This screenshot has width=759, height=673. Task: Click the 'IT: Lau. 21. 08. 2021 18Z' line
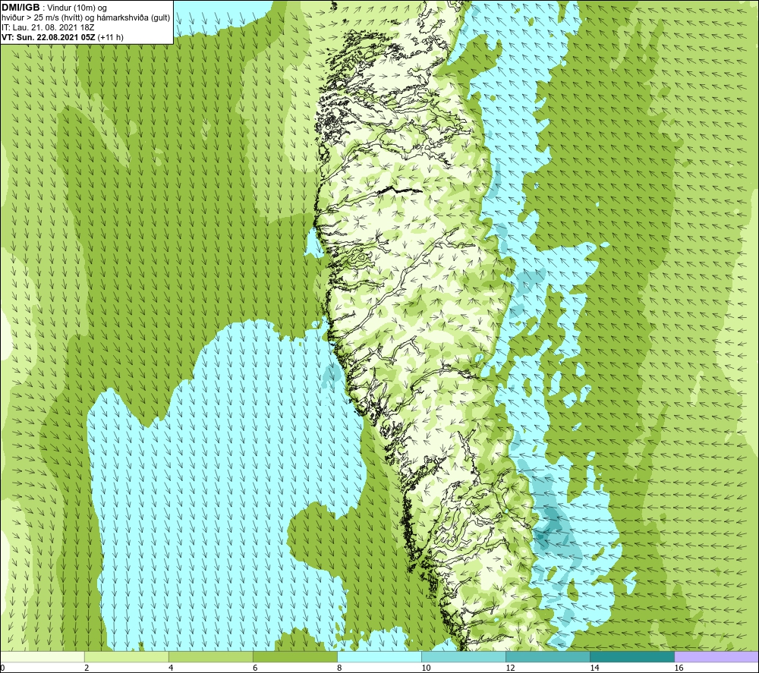pos(48,27)
